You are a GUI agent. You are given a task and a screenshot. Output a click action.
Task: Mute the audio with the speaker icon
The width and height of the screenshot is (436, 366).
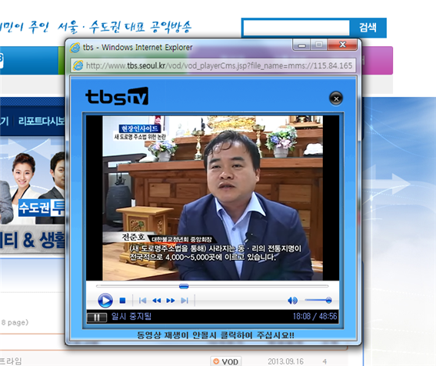click(292, 301)
